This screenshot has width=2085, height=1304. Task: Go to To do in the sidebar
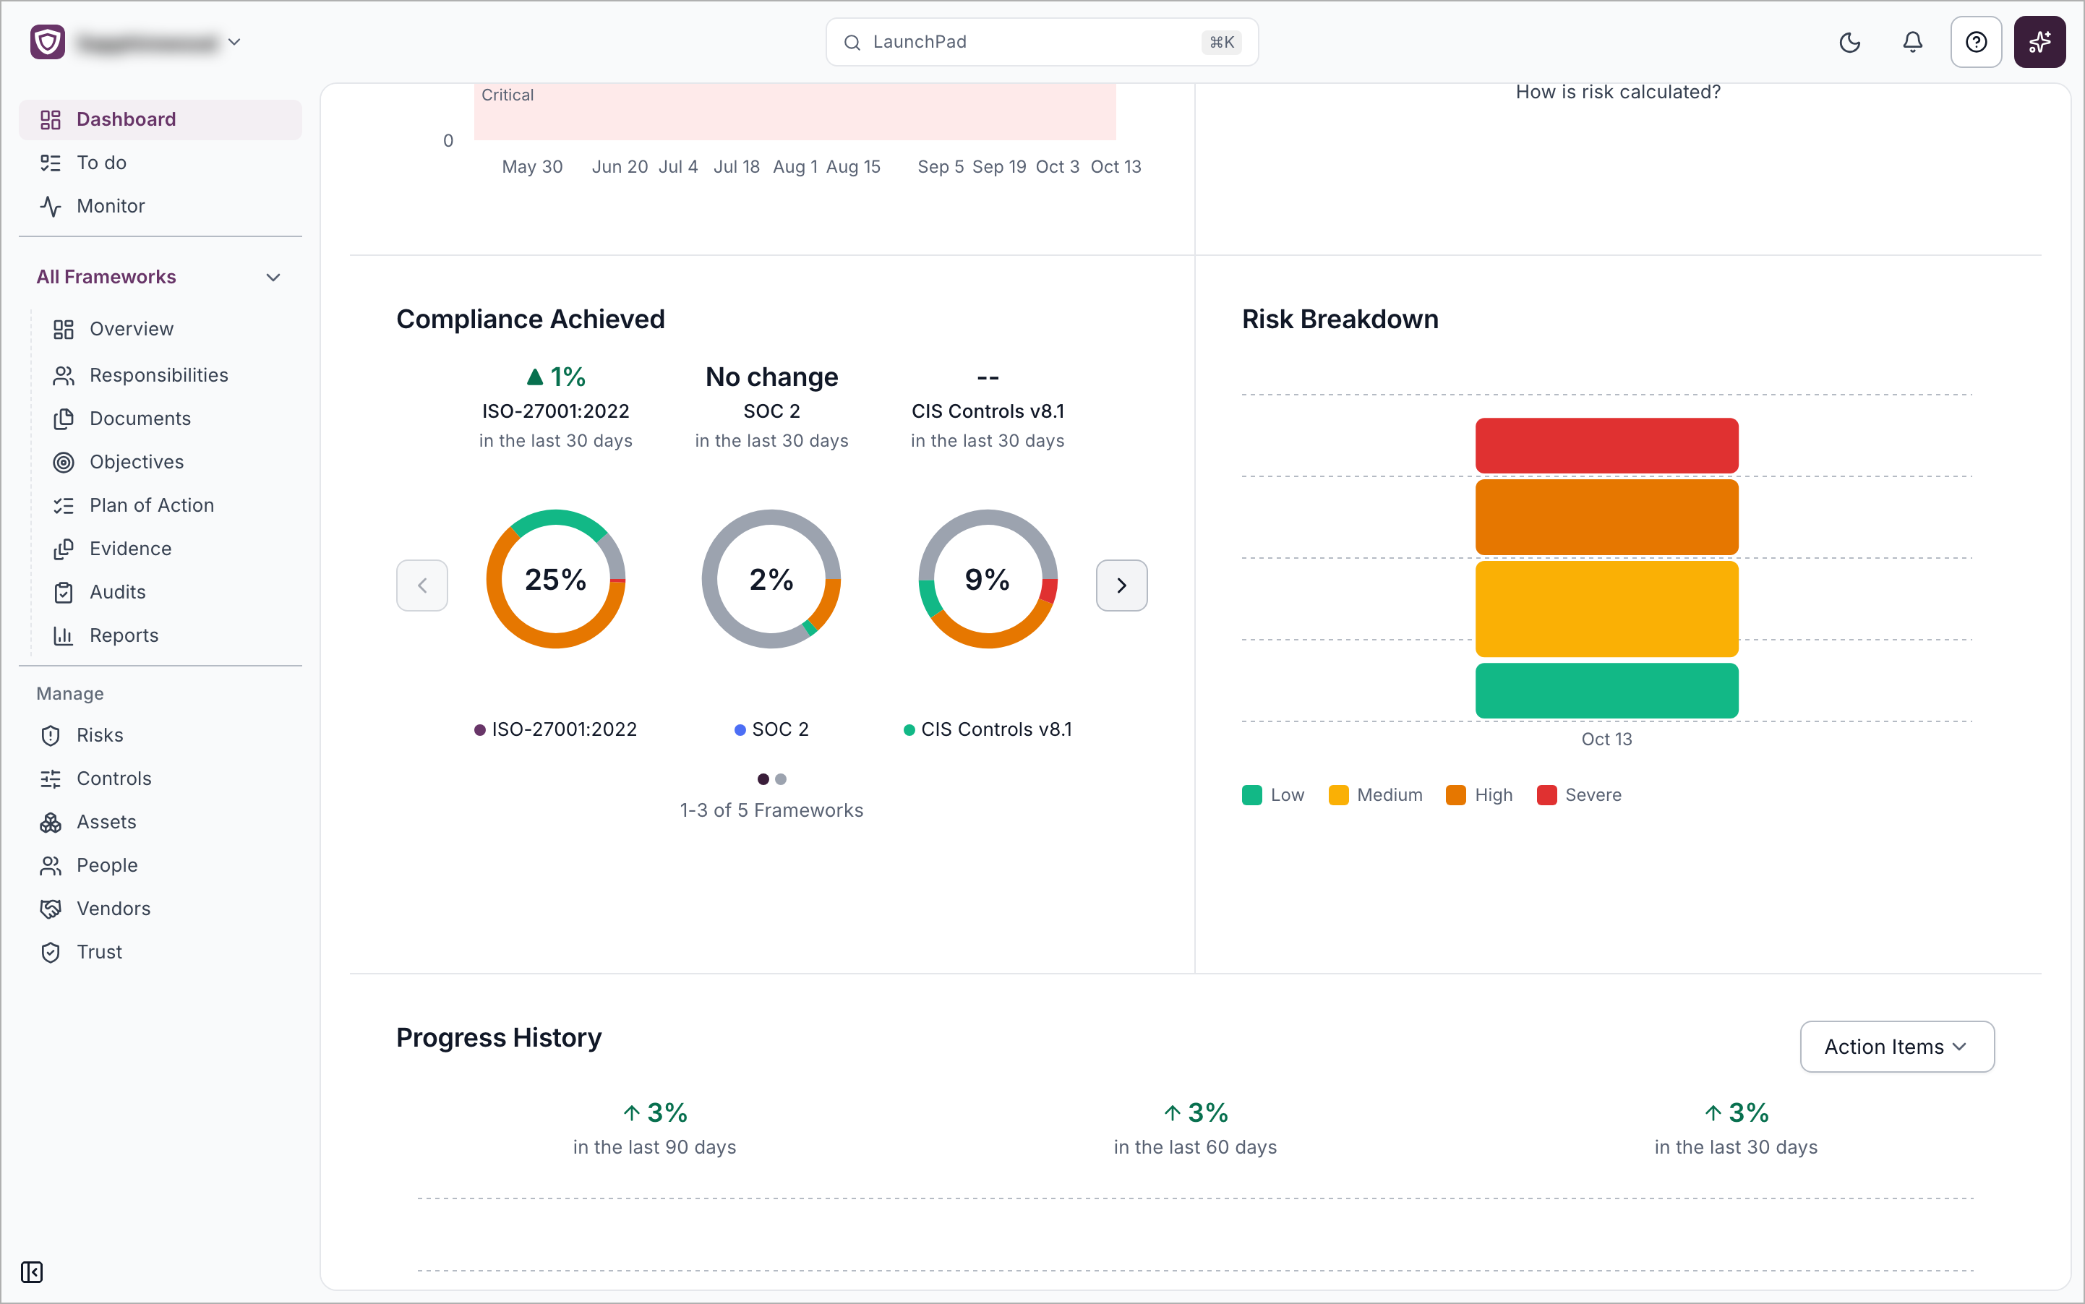160,162
